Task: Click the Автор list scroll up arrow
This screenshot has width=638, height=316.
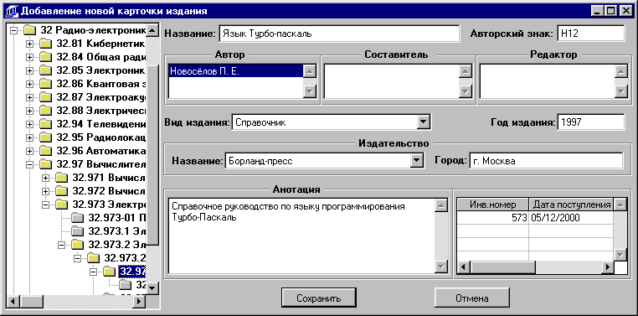Action: tap(310, 72)
